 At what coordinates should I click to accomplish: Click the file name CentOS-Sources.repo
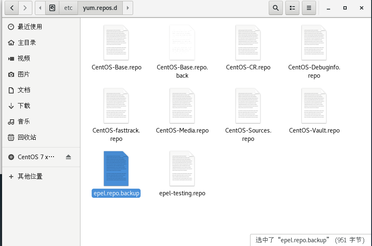248,135
